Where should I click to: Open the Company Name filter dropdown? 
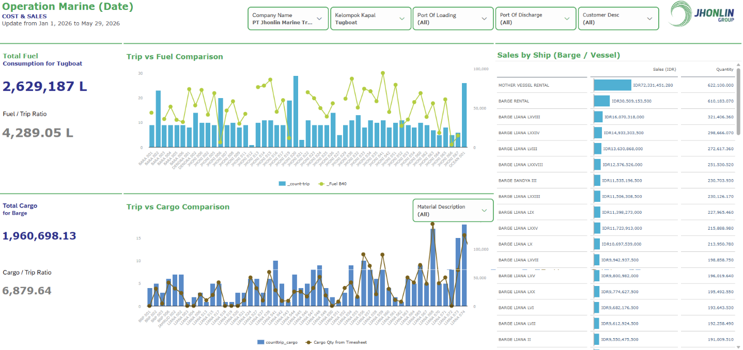(288, 19)
